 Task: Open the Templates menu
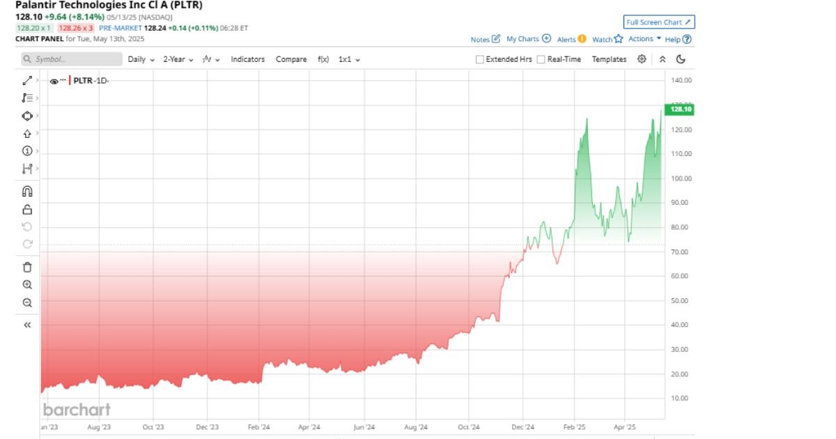[x=609, y=59]
